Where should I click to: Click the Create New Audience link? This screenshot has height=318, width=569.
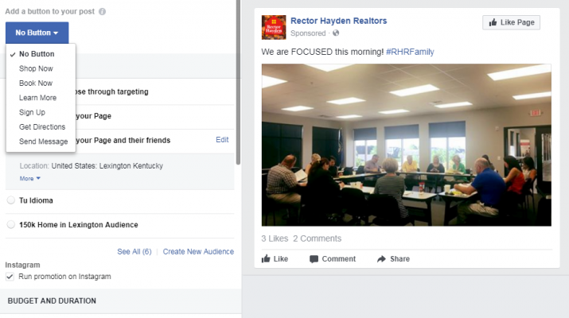(198, 252)
